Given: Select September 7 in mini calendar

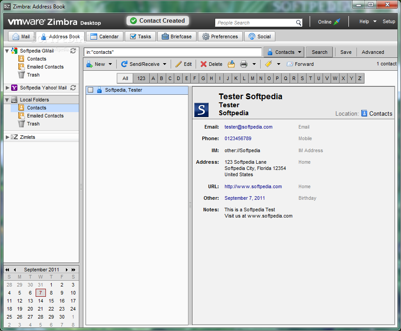Looking at the screenshot, I should click(x=41, y=293).
